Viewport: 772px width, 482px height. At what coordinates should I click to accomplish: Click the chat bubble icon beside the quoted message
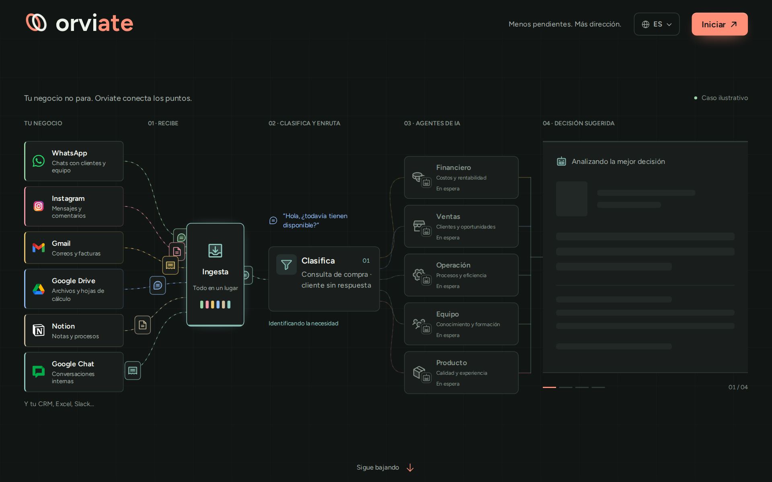tap(273, 221)
